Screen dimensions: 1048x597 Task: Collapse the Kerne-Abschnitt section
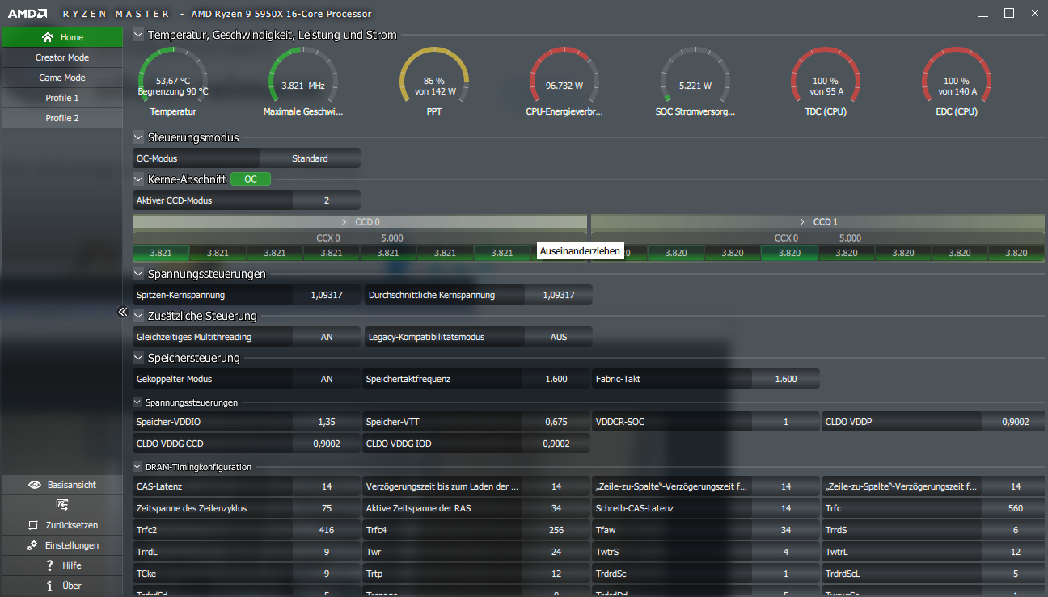click(137, 179)
